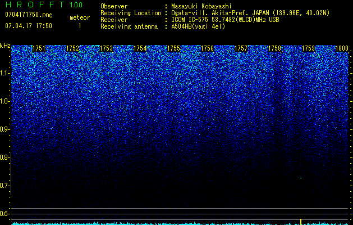The width and height of the screenshot is (353, 225).
Task: Click the 1758 time marker
Action: [x=275, y=48]
